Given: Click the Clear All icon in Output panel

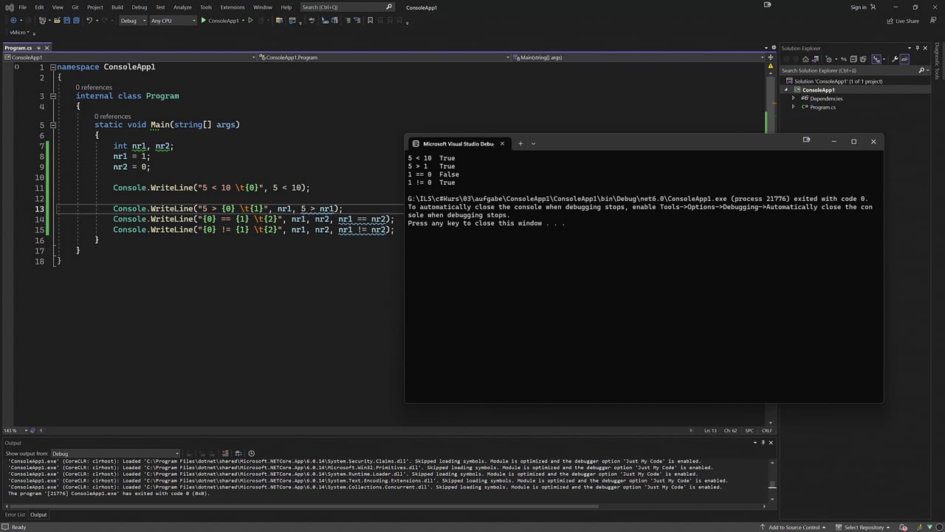Looking at the screenshot, I should (x=225, y=453).
